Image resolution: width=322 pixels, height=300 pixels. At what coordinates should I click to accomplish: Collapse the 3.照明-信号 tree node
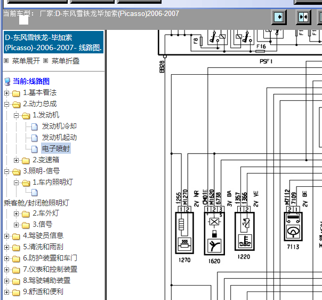click(x=6, y=171)
